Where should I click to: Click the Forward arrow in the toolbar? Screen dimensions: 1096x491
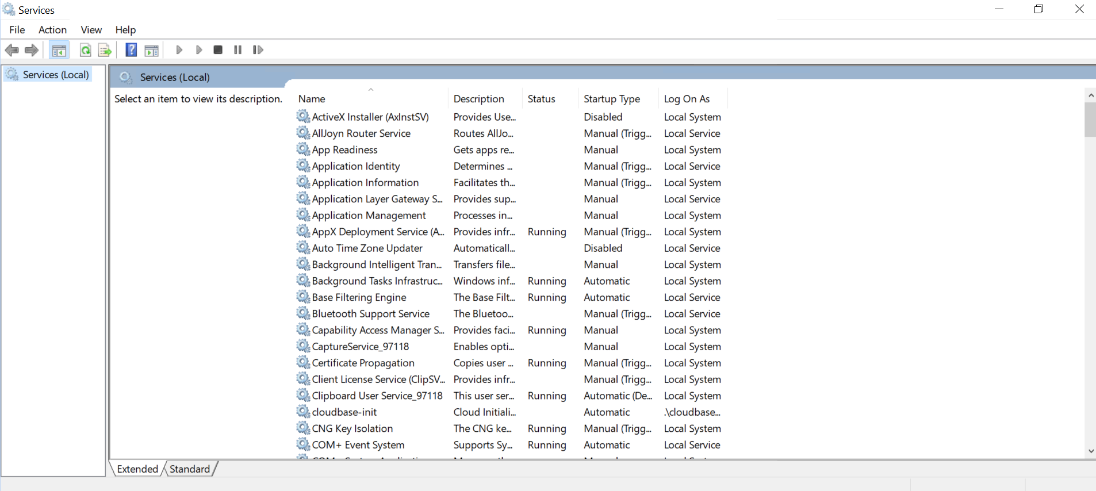point(32,50)
